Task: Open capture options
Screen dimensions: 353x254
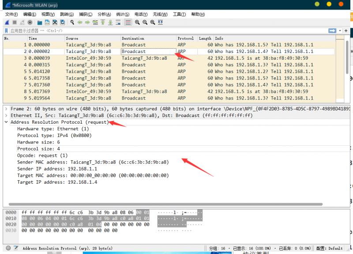Action: coord(30,23)
